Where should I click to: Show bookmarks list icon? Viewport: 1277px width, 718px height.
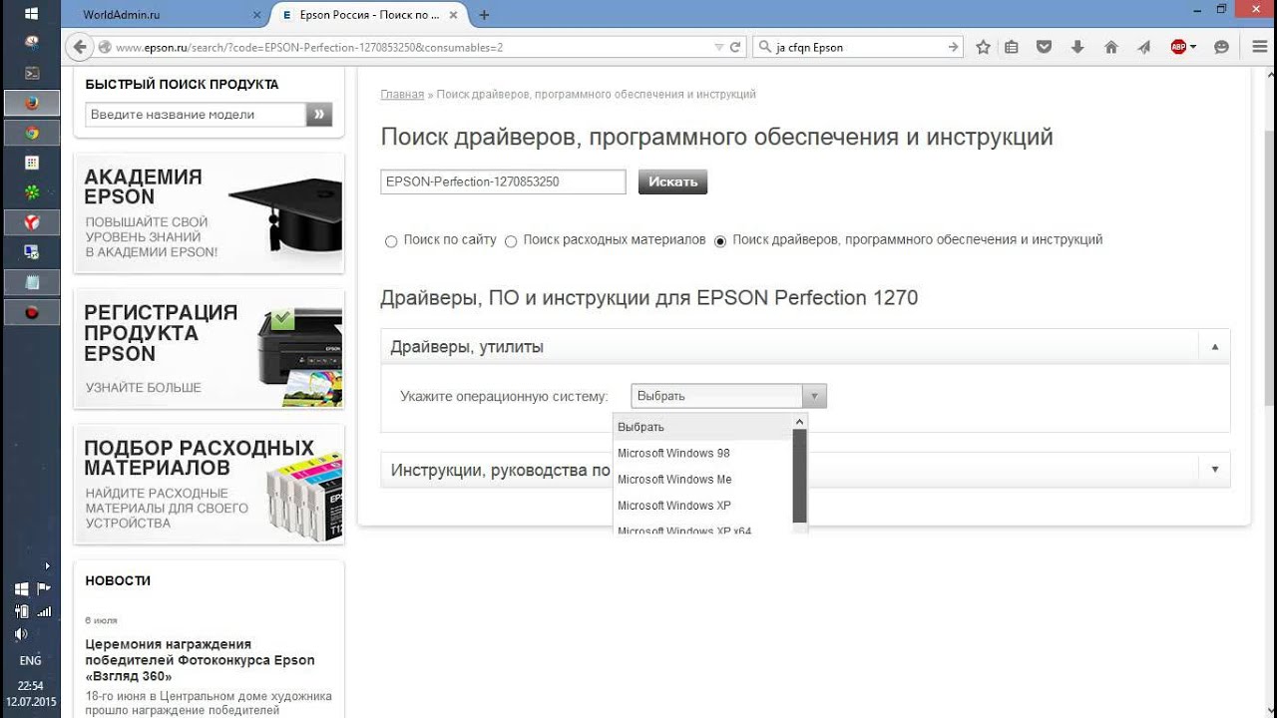point(1012,47)
